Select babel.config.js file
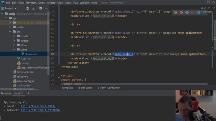 pos(25,81)
